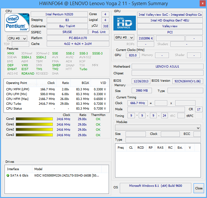Click the Model column header in Drives
The image size is (207, 198).
(38, 169)
